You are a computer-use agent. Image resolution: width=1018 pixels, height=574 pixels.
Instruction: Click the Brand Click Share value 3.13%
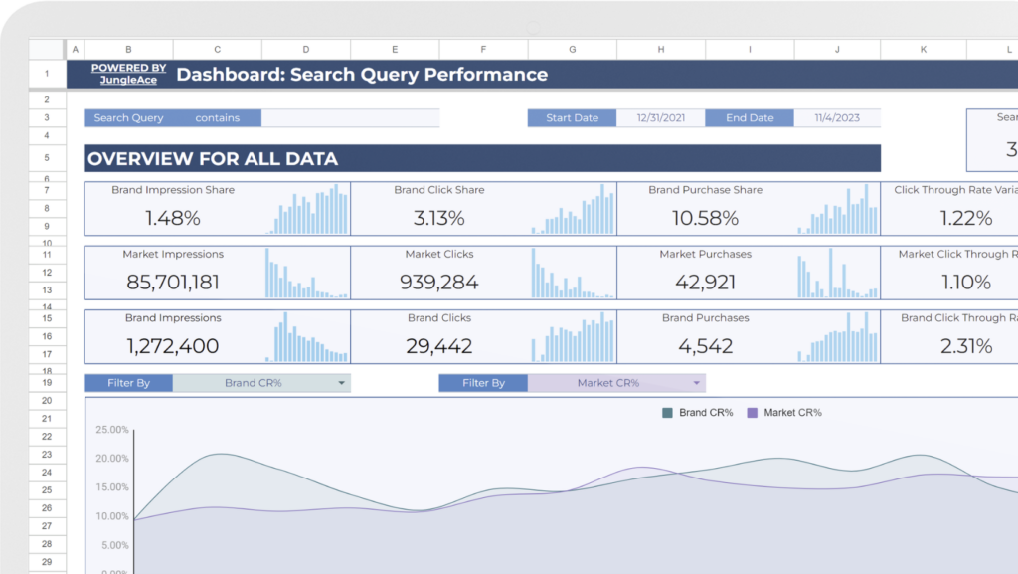(x=438, y=218)
